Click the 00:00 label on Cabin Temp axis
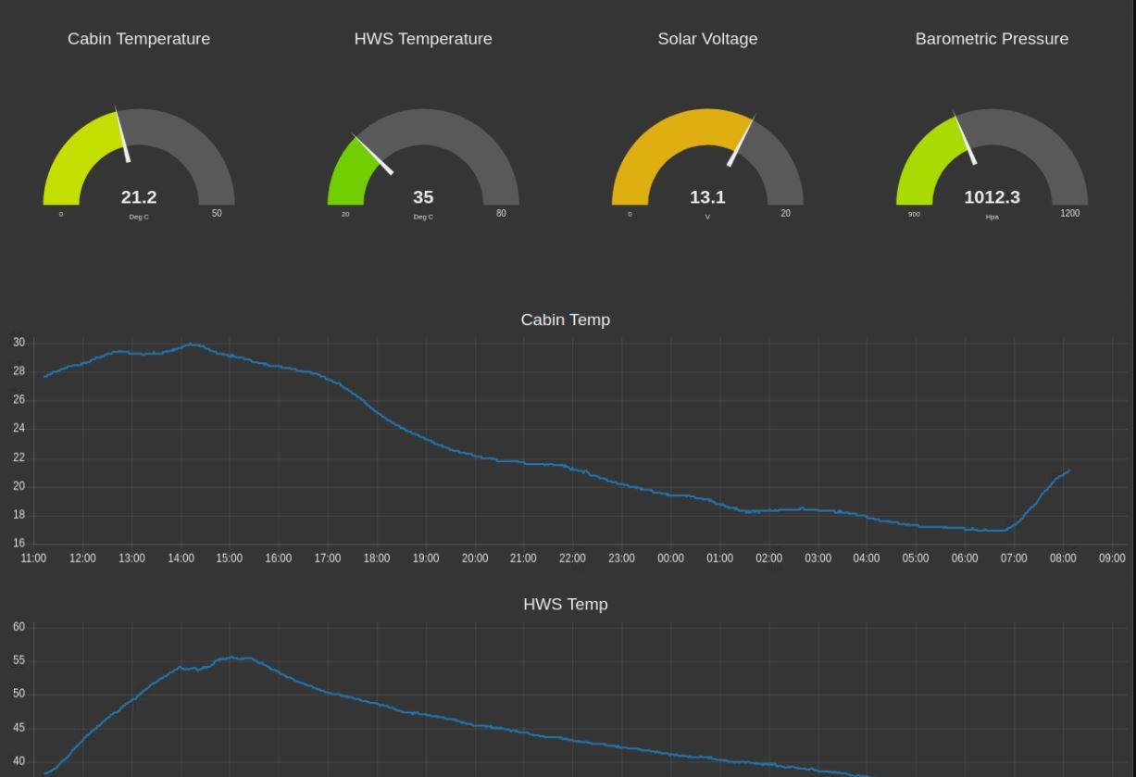The height and width of the screenshot is (777, 1136). pyautogui.click(x=670, y=558)
